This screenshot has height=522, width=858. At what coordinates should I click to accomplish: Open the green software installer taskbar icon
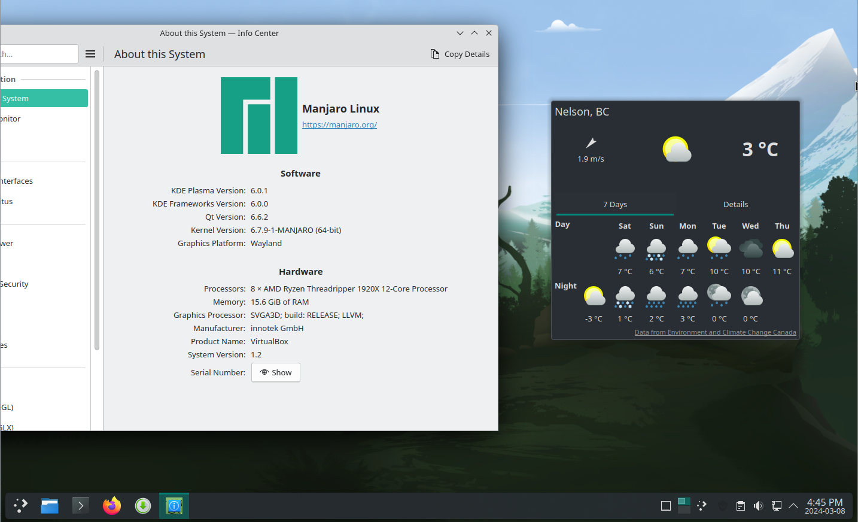[x=143, y=506]
